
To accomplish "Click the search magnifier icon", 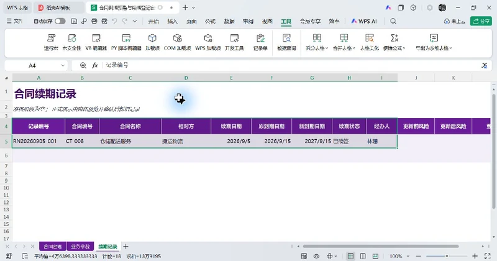I will pos(393,21).
